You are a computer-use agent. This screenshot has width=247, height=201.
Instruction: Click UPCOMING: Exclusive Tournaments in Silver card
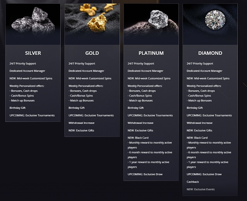pos(32,115)
